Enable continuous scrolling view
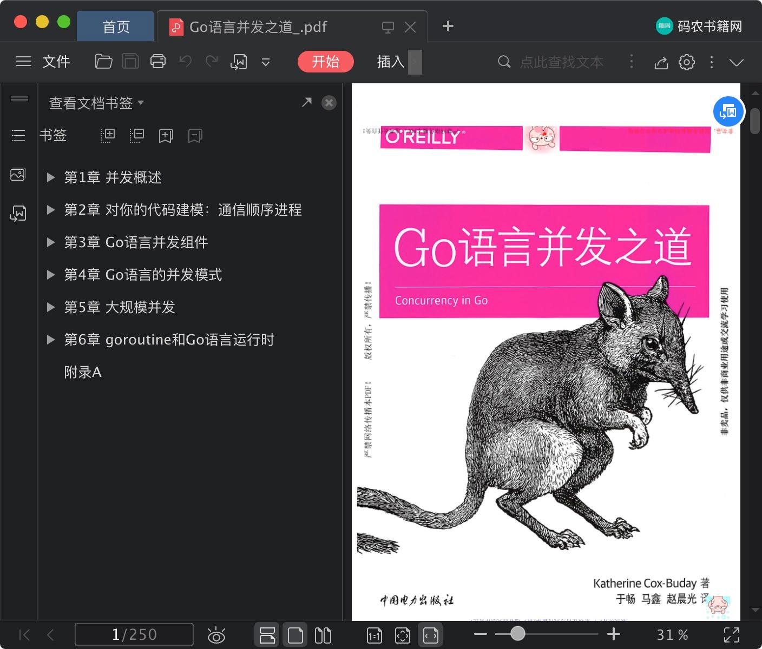The height and width of the screenshot is (649, 762). tap(267, 635)
